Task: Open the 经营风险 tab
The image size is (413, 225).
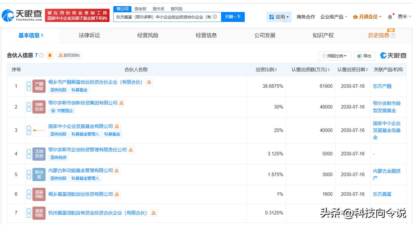Action: (148, 36)
